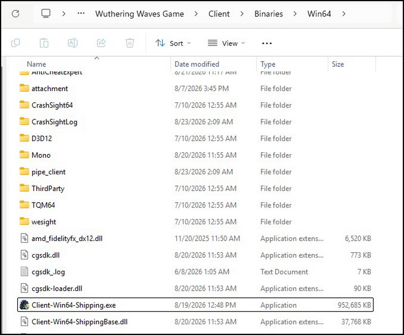Image resolution: width=404 pixels, height=335 pixels.
Task: Select the CrashSightLog folder name
Action: click(x=55, y=122)
